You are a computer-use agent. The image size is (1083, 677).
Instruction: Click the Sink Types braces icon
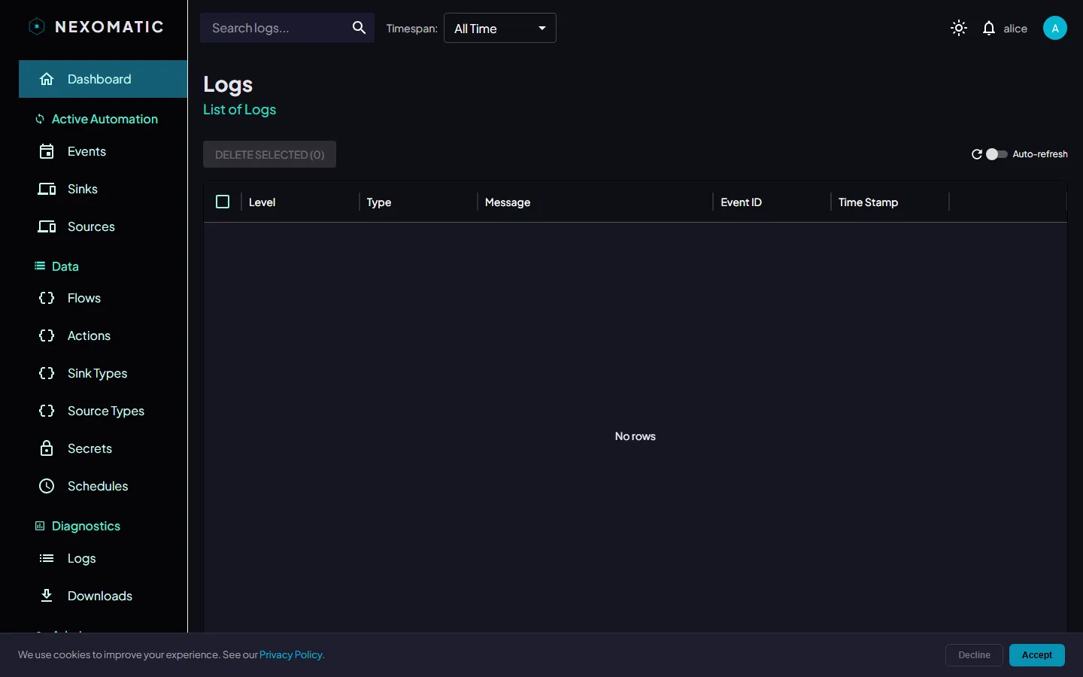coord(47,373)
